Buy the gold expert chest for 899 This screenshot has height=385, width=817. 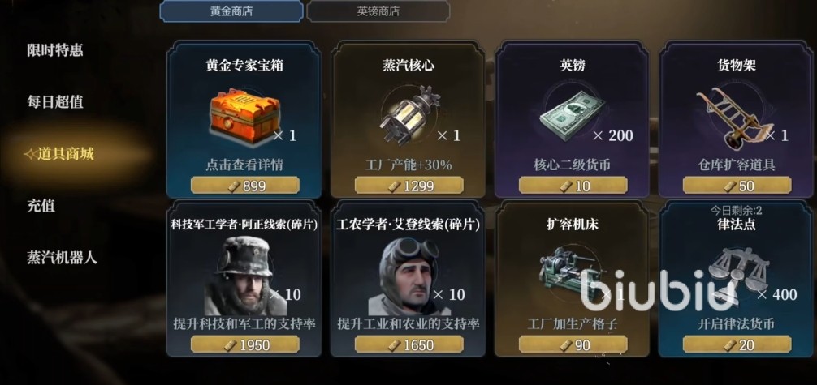(x=245, y=186)
